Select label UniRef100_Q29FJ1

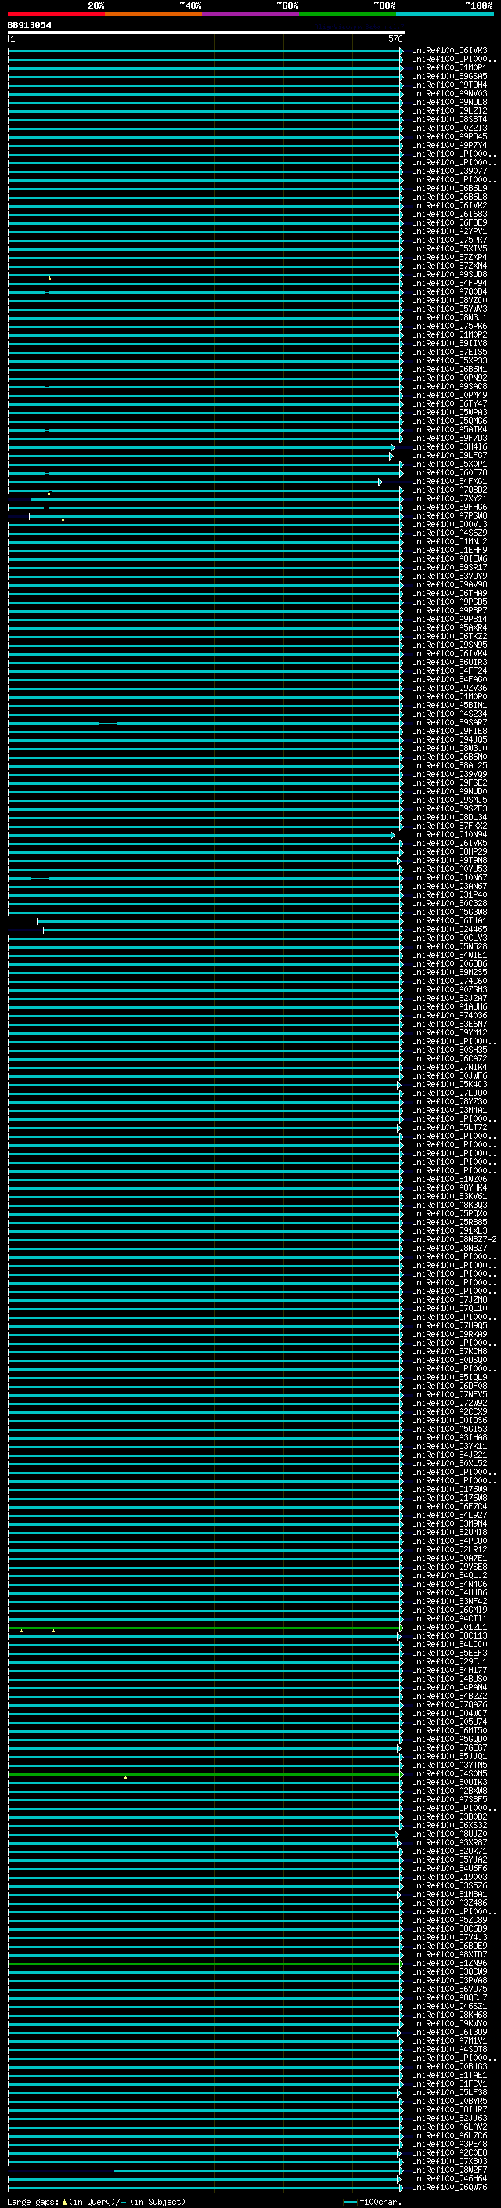[449, 1661]
